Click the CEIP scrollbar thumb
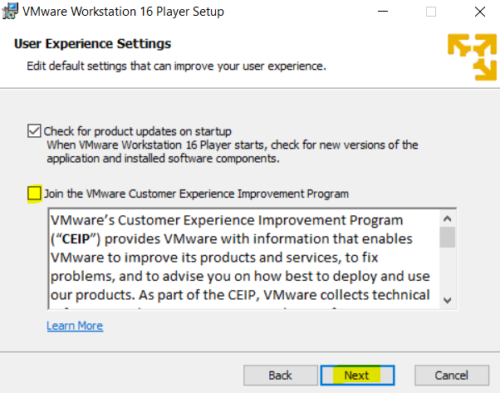 pos(448,238)
